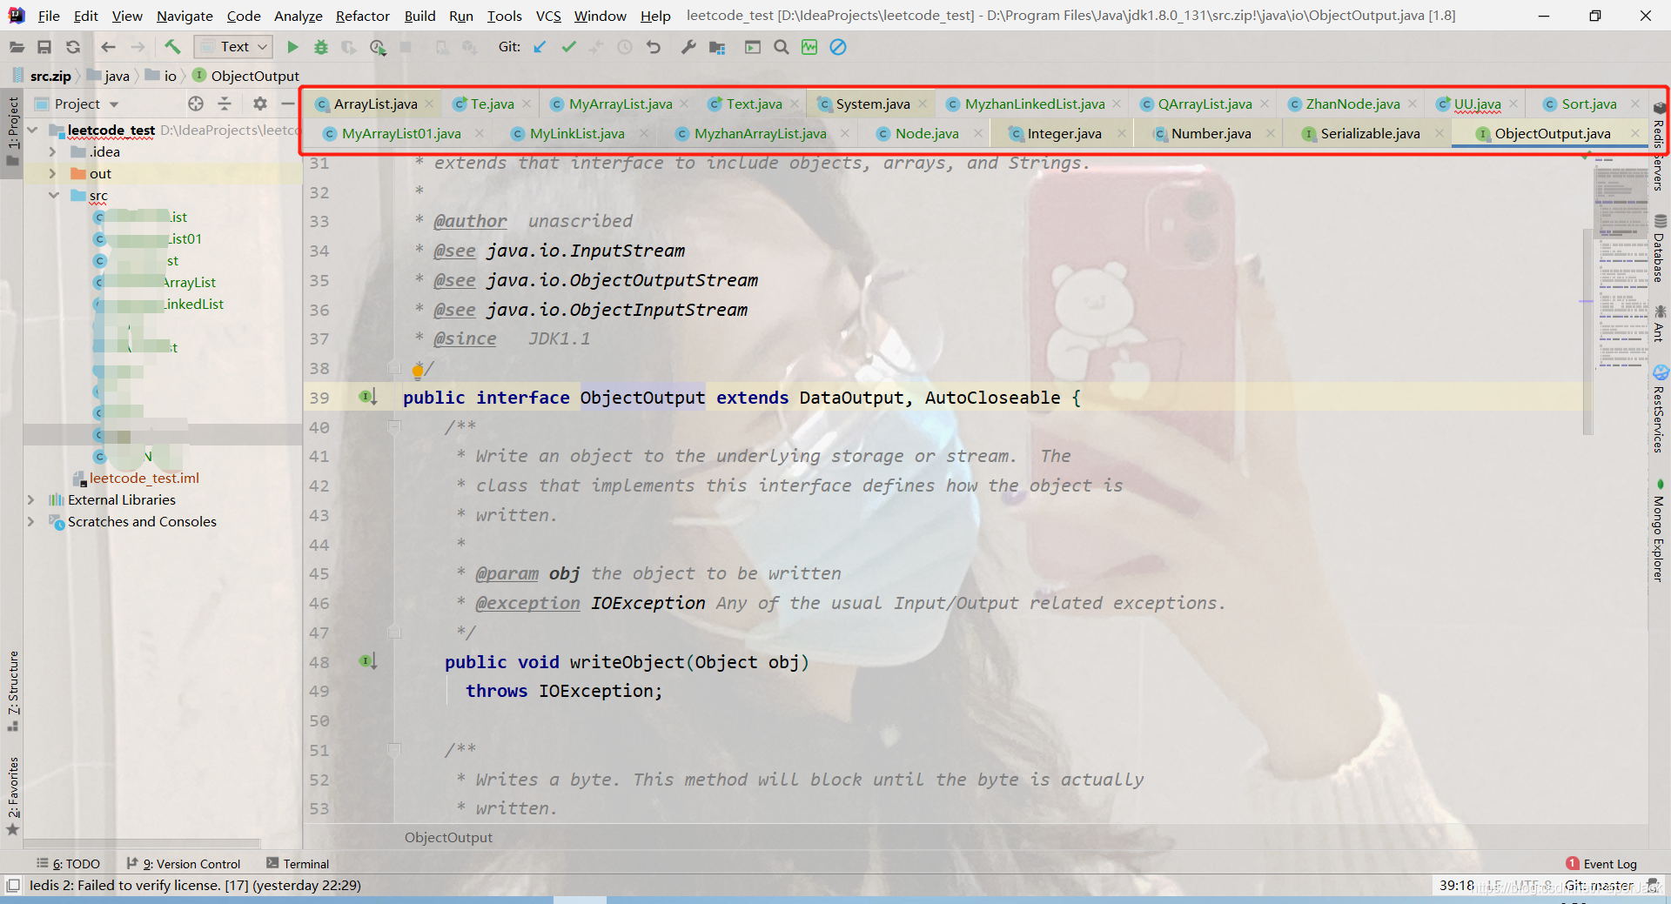The height and width of the screenshot is (904, 1671).
Task: Expand the .idea folder
Action: pyautogui.click(x=52, y=151)
